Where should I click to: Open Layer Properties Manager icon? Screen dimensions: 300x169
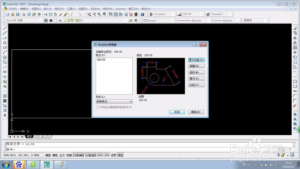tap(60, 20)
